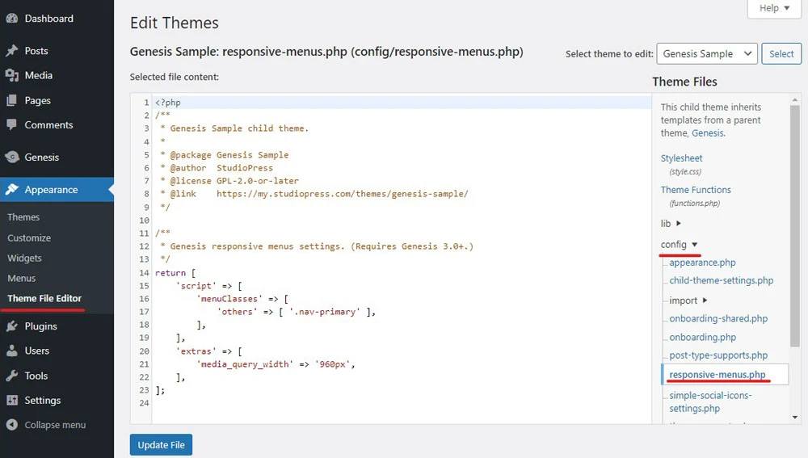The width and height of the screenshot is (808, 458).
Task: Click the '@author StudioPress' code line
Action: tap(217, 167)
